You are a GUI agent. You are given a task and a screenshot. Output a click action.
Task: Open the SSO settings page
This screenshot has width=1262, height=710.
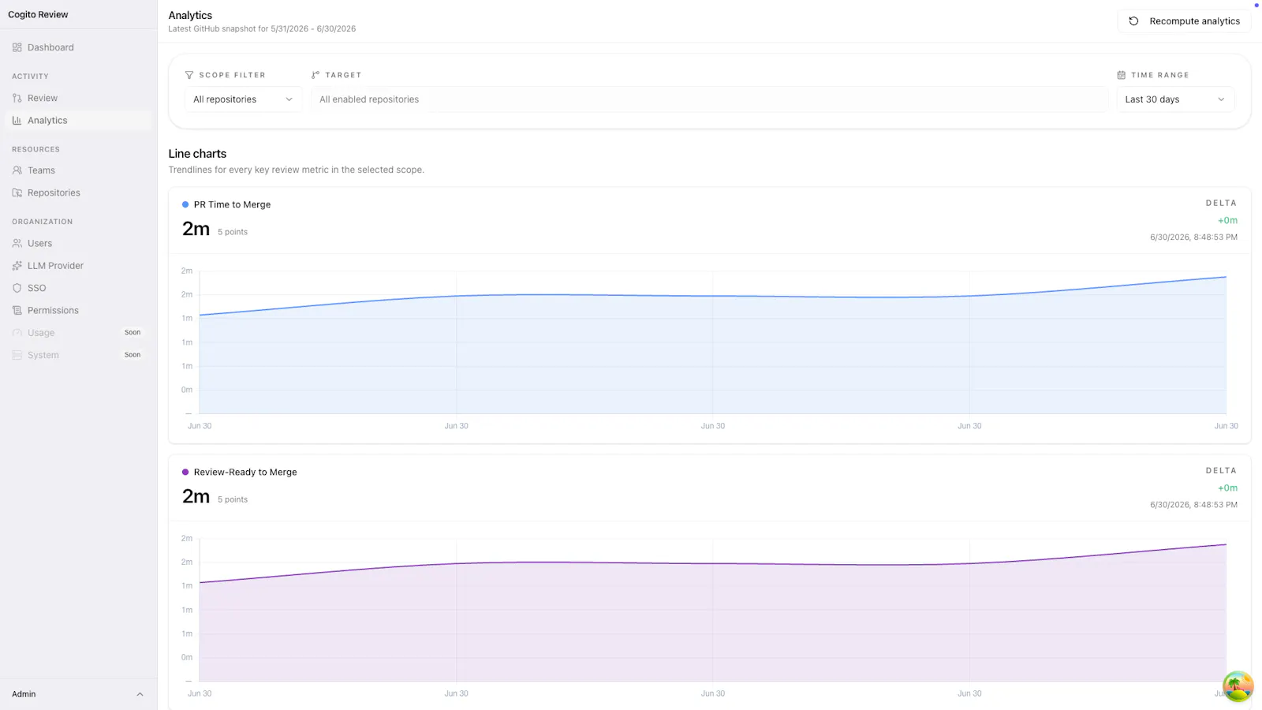tap(78, 288)
